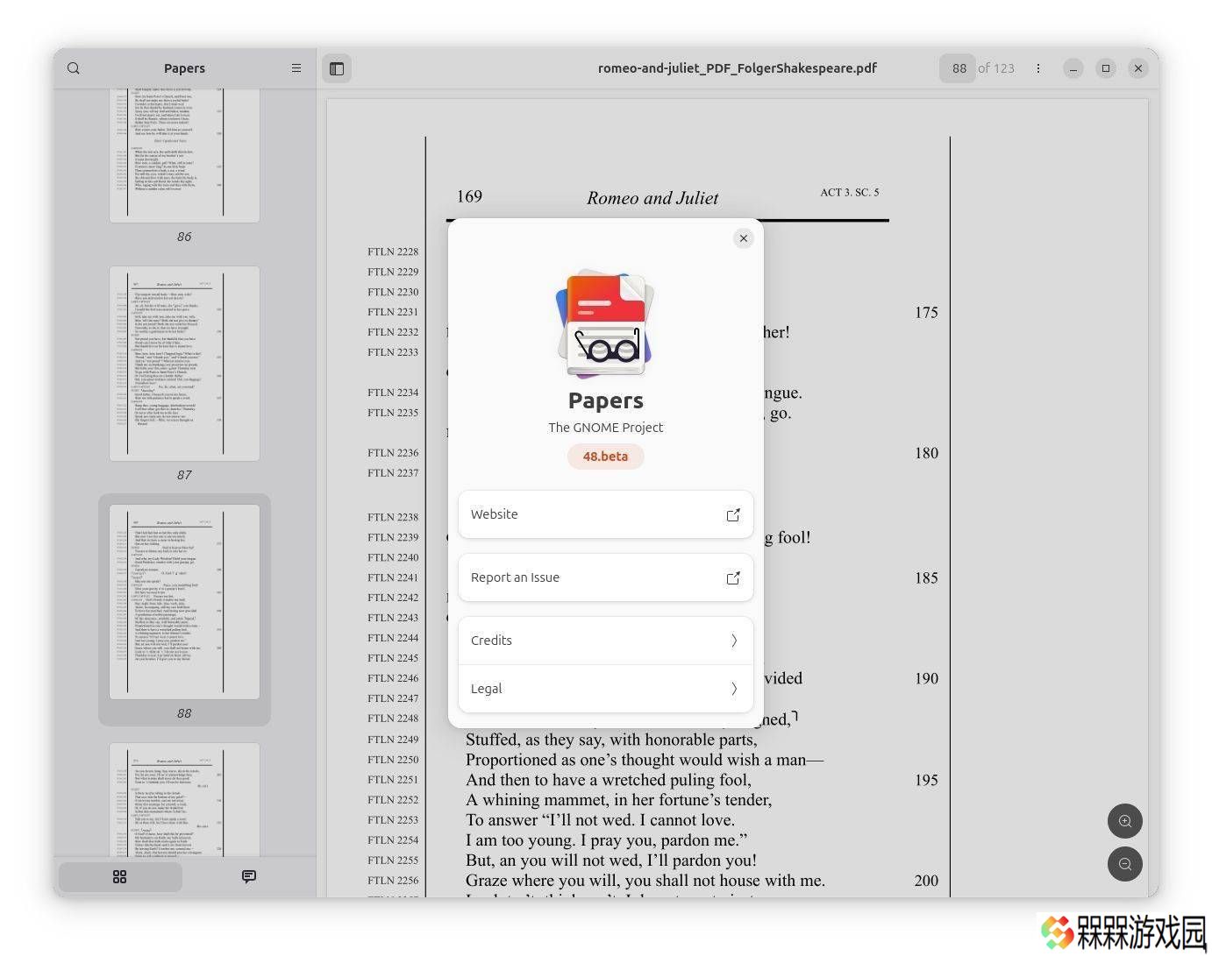Open search in the sidebar
Screen dimensions: 1212x956
coord(74,68)
